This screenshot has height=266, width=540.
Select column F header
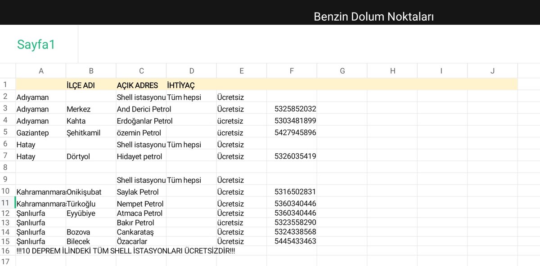pyautogui.click(x=292, y=71)
